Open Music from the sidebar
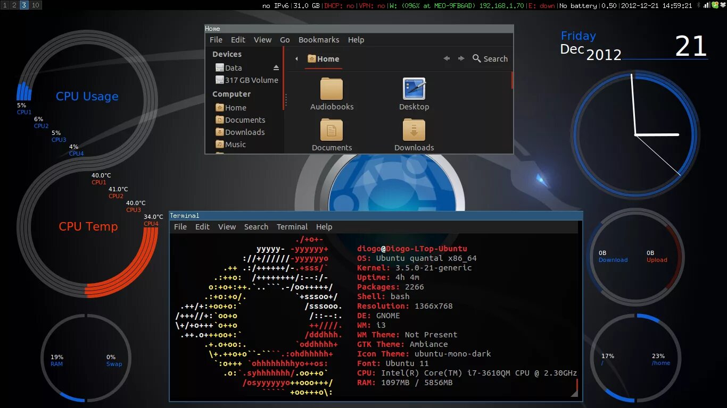Screen dimensions: 727x408 click(230, 144)
